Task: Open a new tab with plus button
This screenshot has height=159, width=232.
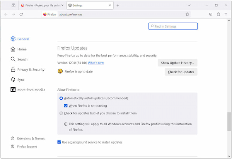Action: click(x=118, y=5)
